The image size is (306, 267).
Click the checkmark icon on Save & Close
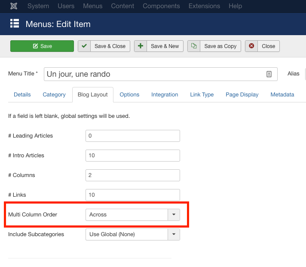point(84,46)
